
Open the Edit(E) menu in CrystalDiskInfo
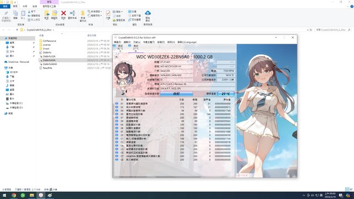(127, 42)
